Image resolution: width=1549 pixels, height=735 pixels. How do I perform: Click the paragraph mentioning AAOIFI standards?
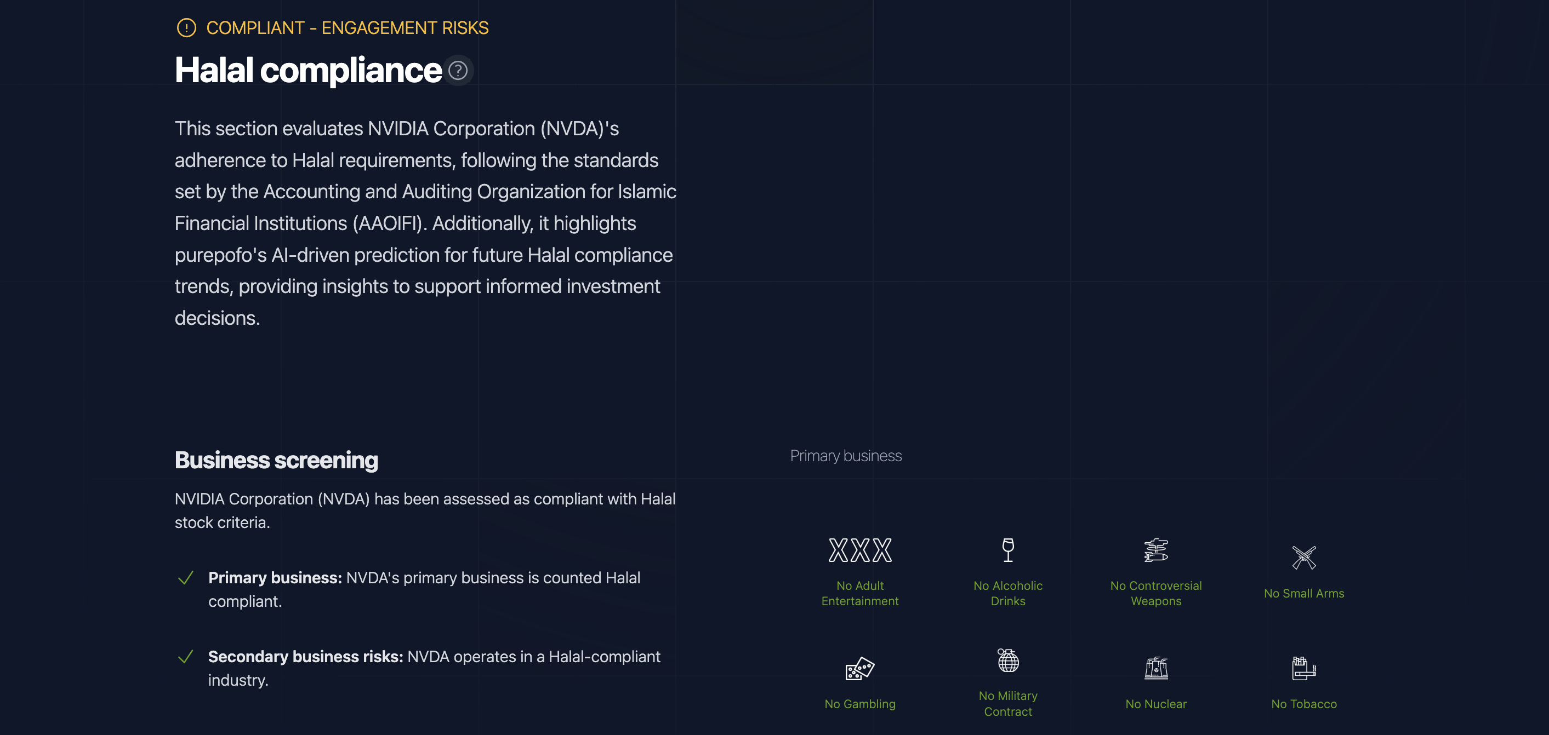[426, 223]
